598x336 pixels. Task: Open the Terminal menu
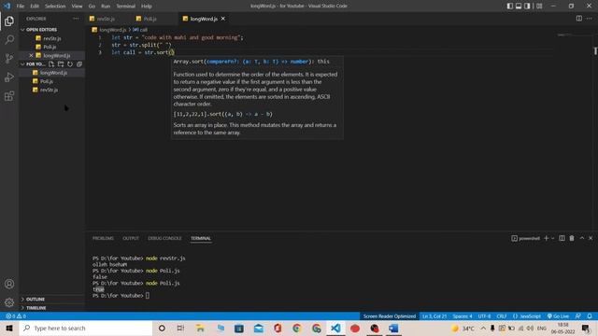point(125,7)
